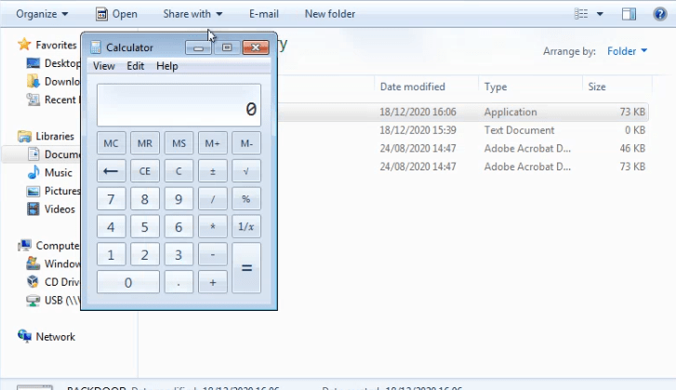The width and height of the screenshot is (676, 390).
Task: Click the square root key
Action: [x=246, y=171]
